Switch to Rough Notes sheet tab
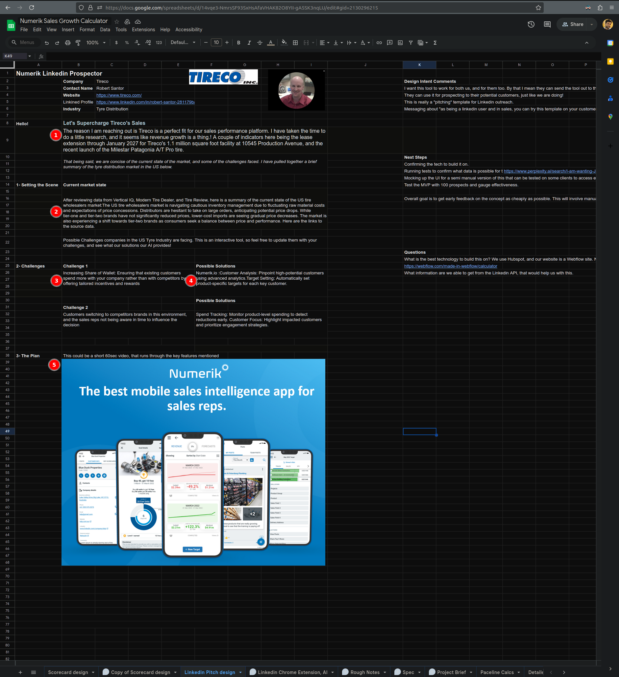 (365, 672)
